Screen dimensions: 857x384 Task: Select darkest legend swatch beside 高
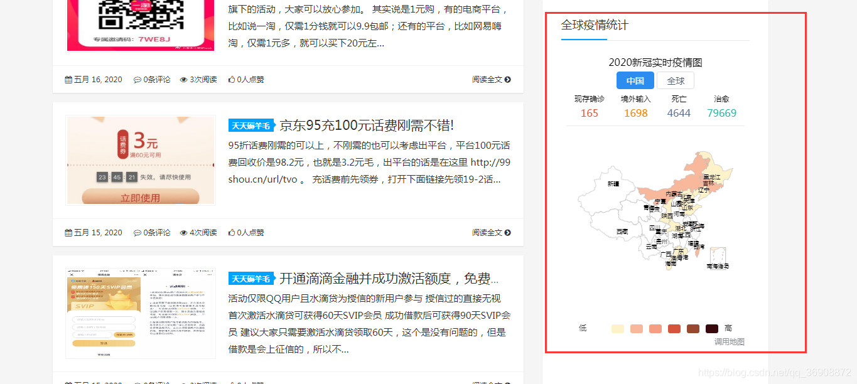click(x=712, y=329)
